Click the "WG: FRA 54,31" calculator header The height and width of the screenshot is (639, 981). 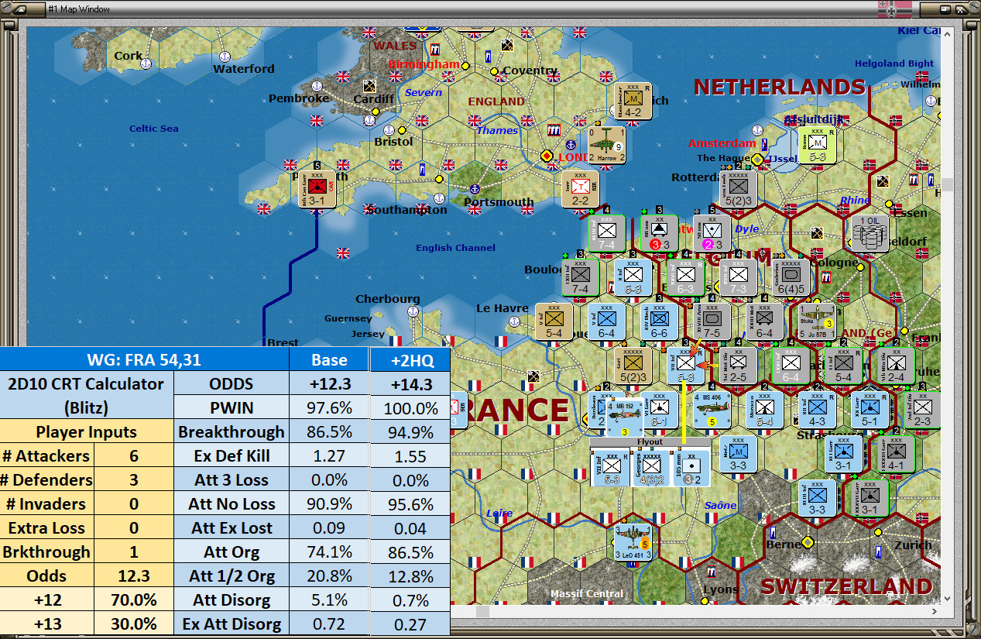pos(145,359)
